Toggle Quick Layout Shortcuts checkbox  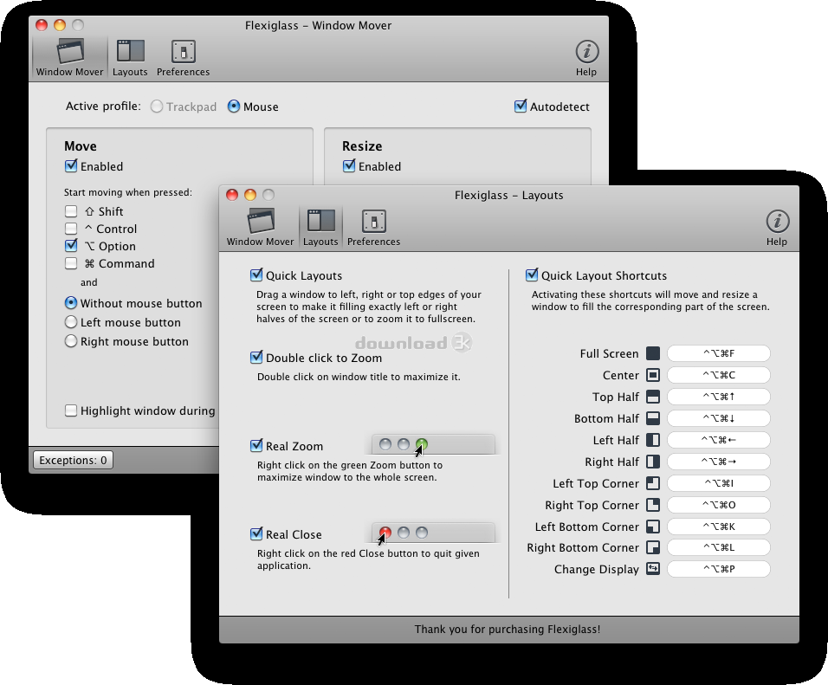click(532, 275)
